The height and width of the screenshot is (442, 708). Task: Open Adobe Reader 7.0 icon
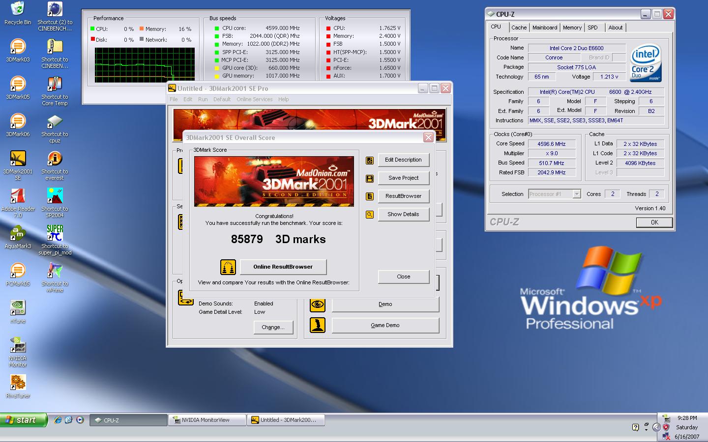point(18,203)
